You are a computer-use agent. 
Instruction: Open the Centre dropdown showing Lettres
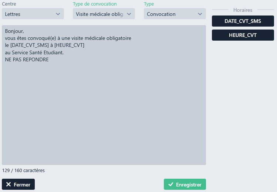pos(33,14)
